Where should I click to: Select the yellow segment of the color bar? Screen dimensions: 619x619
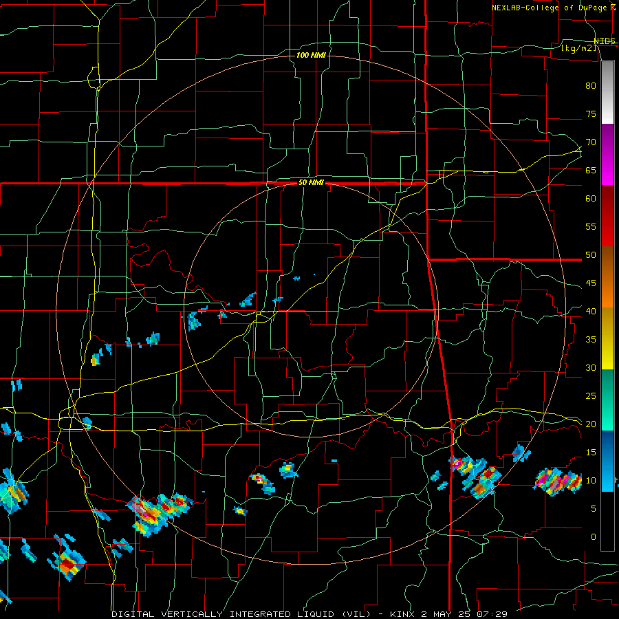pyautogui.click(x=607, y=338)
